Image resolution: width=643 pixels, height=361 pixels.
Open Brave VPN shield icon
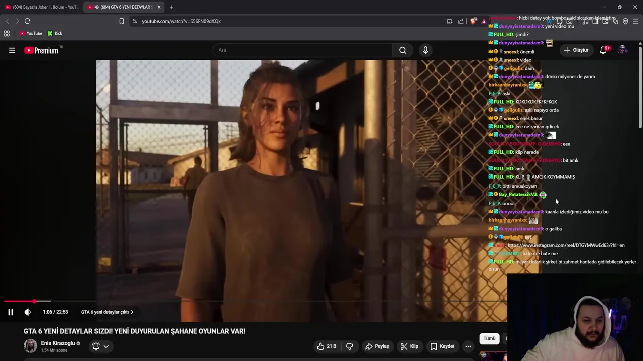(625, 21)
